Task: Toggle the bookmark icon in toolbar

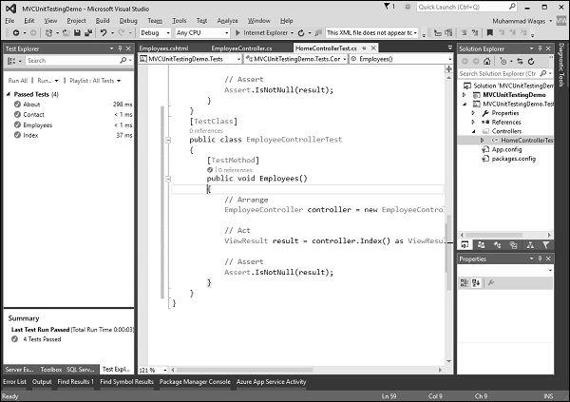Action: tap(489, 32)
